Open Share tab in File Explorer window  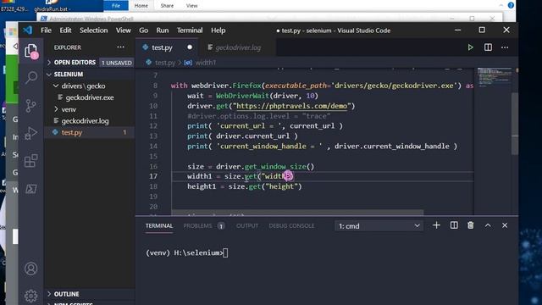click(167, 6)
